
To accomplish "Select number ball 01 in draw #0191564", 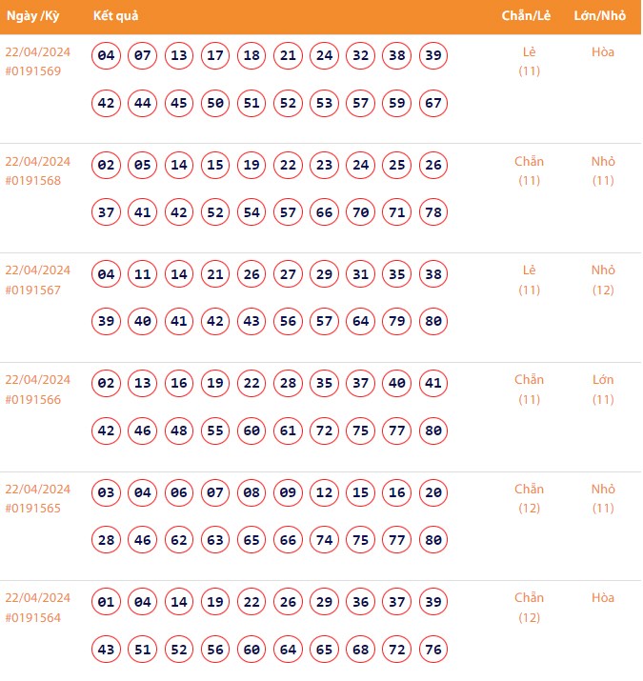I will pyautogui.click(x=107, y=602).
